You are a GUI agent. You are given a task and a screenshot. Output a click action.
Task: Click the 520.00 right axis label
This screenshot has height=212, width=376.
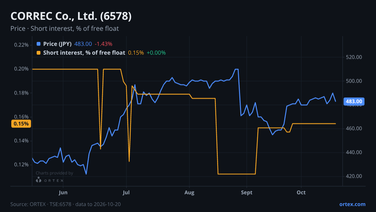354,57
